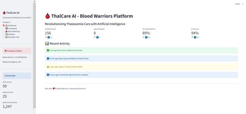The width and height of the screenshot is (246, 114).
Task: Click the AI Accuracy value 94%
Action: point(195,33)
